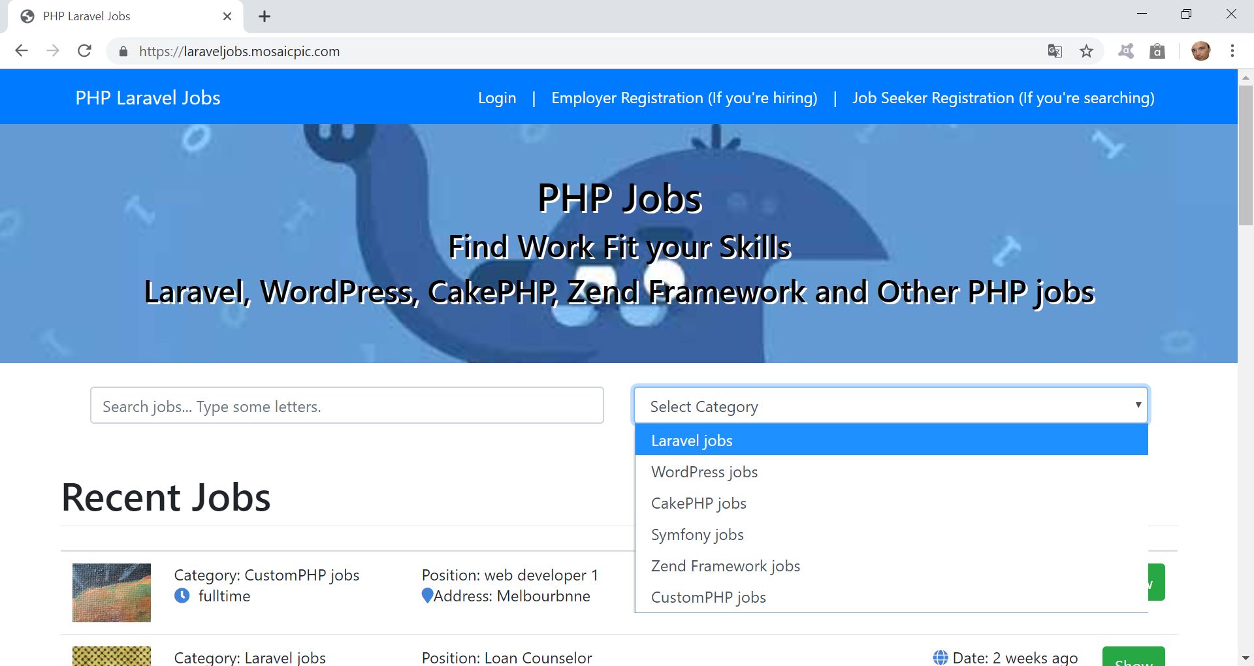Screen dimensions: 1254x666
Task: Restore down the Chrome window
Action: tap(1186, 14)
